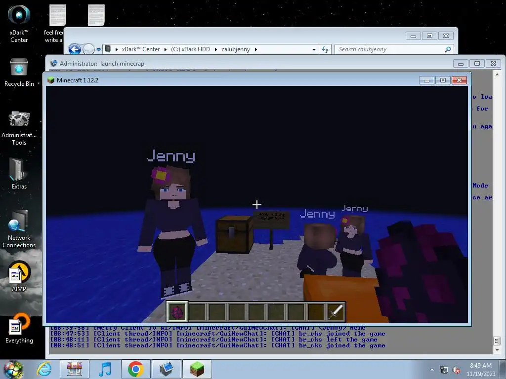
Task: Expand arrow after calubjenny breadcrumb
Action: [x=256, y=49]
